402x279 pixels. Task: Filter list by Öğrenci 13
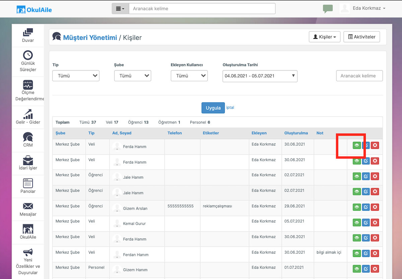pyautogui.click(x=138, y=122)
